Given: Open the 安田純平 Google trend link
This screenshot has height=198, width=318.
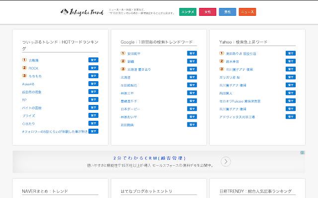Looking at the screenshot, I should pyautogui.click(x=134, y=54).
